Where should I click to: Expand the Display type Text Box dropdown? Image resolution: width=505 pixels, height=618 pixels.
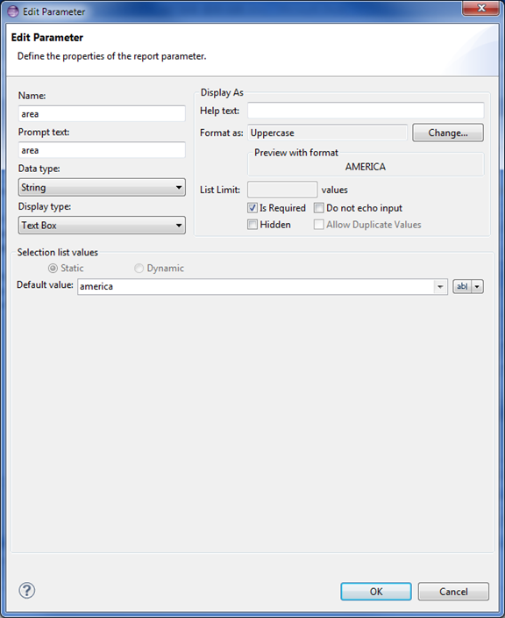tap(102, 225)
